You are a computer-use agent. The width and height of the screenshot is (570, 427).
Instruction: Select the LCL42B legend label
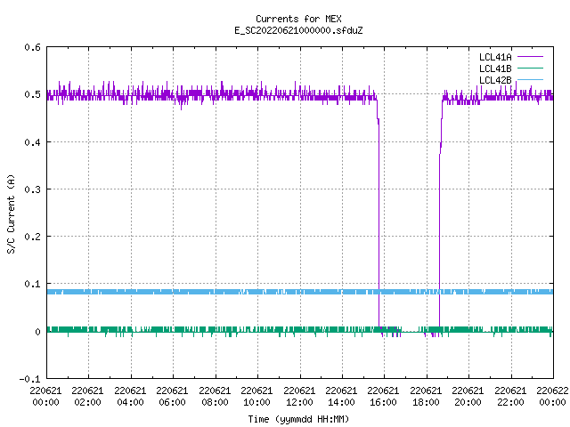pos(495,80)
